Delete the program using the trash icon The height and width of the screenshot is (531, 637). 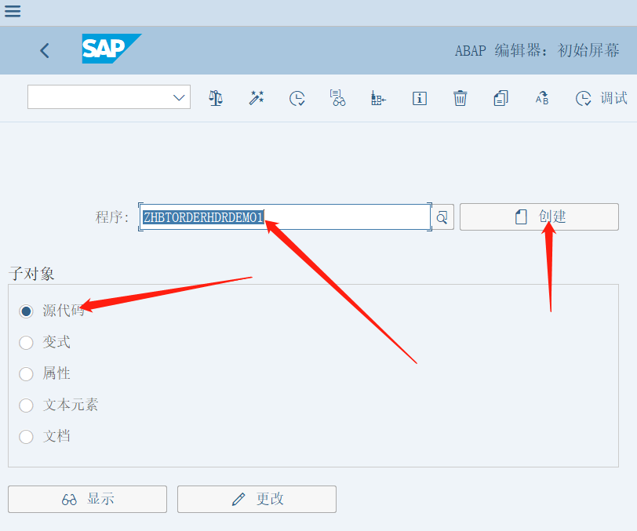pos(460,98)
